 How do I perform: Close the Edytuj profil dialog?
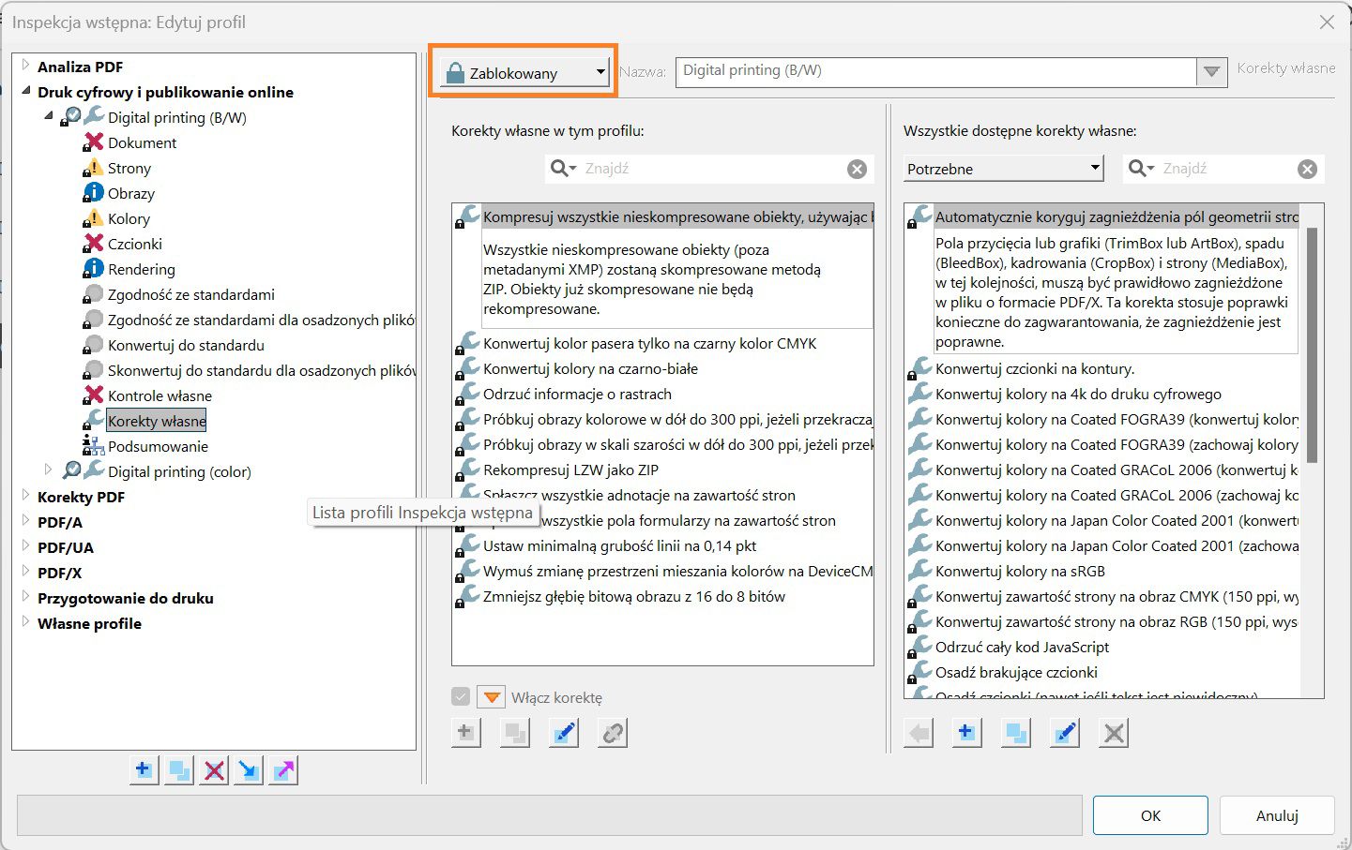pyautogui.click(x=1327, y=22)
